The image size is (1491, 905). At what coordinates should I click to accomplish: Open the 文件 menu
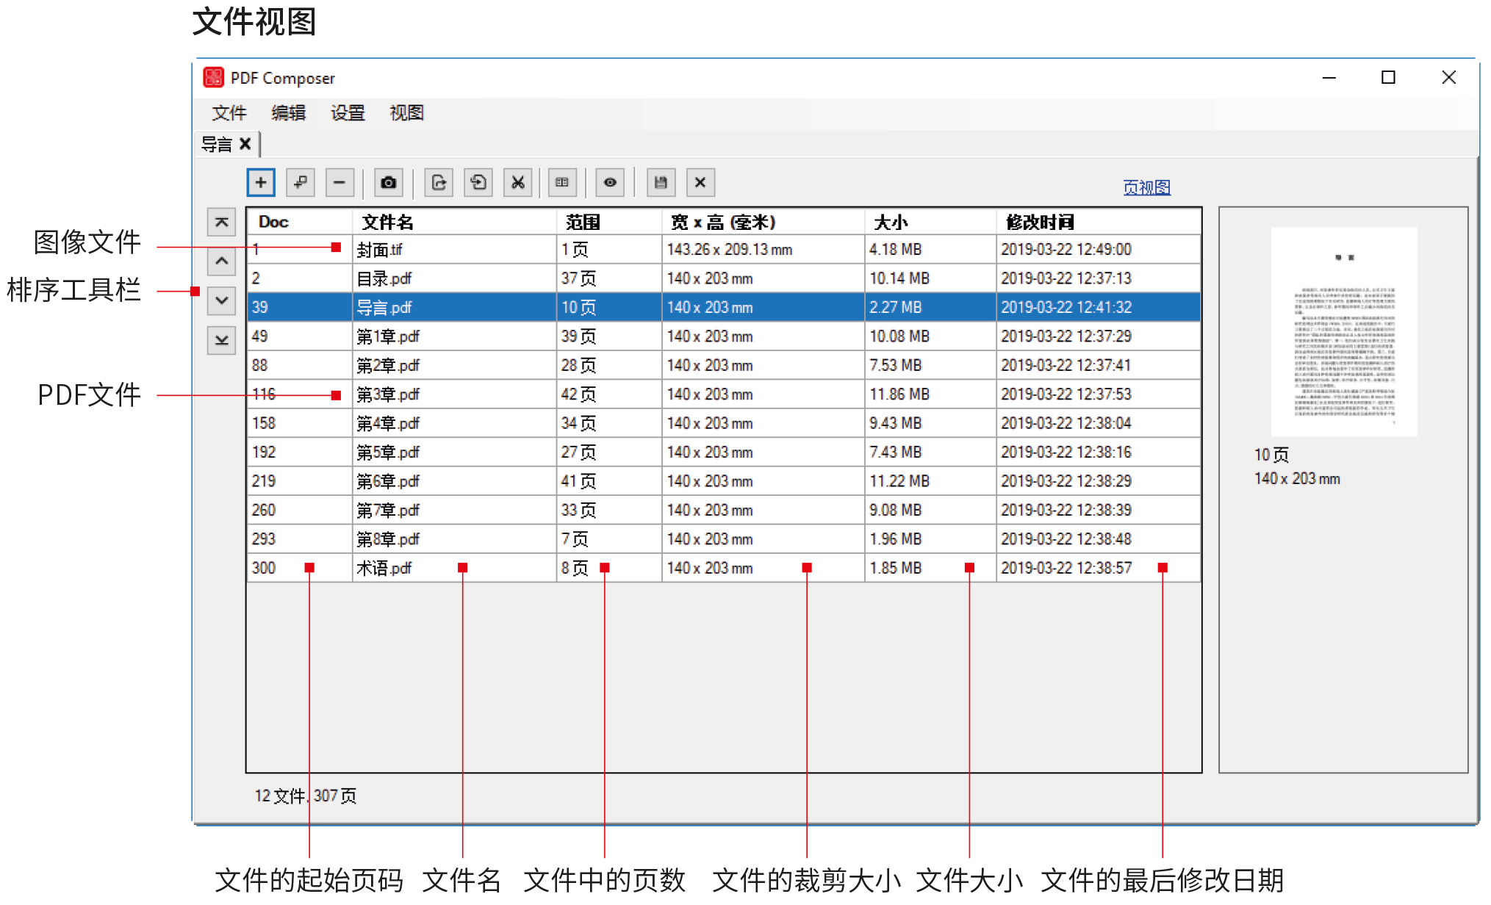[x=229, y=112]
